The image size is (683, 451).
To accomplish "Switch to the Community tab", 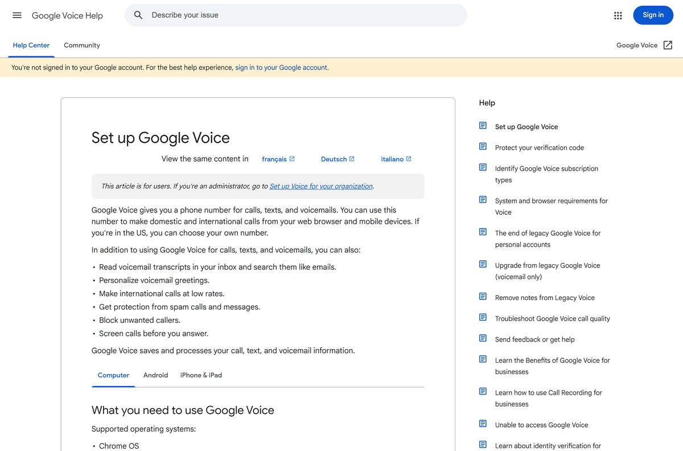I will point(82,46).
